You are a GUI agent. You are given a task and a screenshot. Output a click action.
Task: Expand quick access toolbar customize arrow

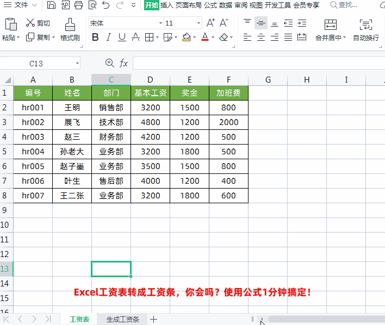pos(133,5)
